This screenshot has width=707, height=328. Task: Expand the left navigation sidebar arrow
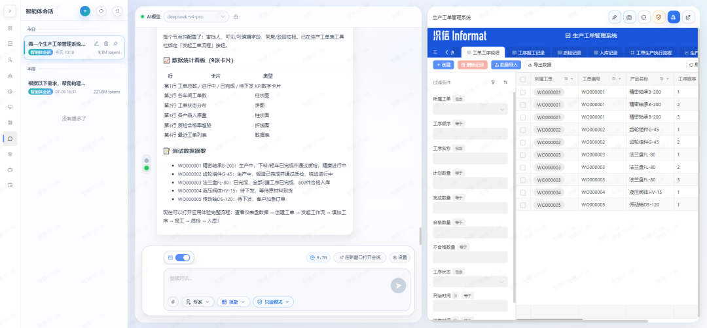tap(10, 10)
